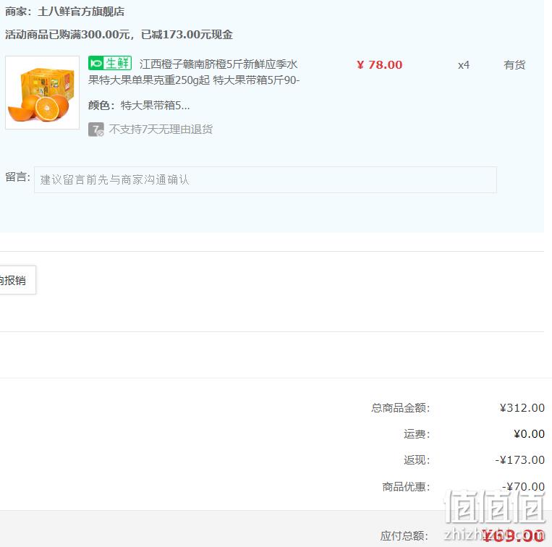Click the x4 quantity indicator
This screenshot has width=552, height=547.
[463, 65]
